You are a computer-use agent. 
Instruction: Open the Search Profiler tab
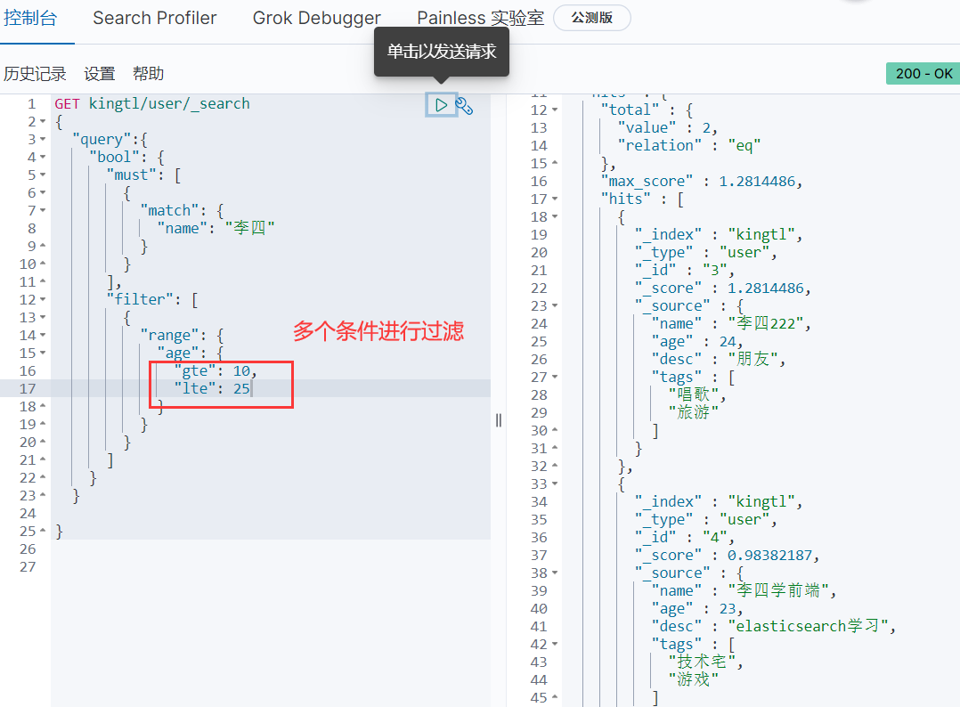click(155, 18)
